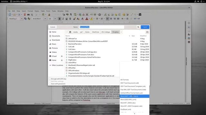Open font size 18 dropdown
206x115 pixels.
(55, 19)
